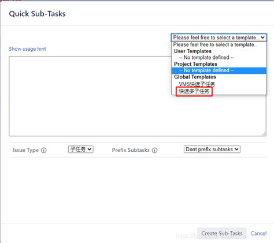
Task: Select the VMS快速子任务 template option
Action: [197, 84]
